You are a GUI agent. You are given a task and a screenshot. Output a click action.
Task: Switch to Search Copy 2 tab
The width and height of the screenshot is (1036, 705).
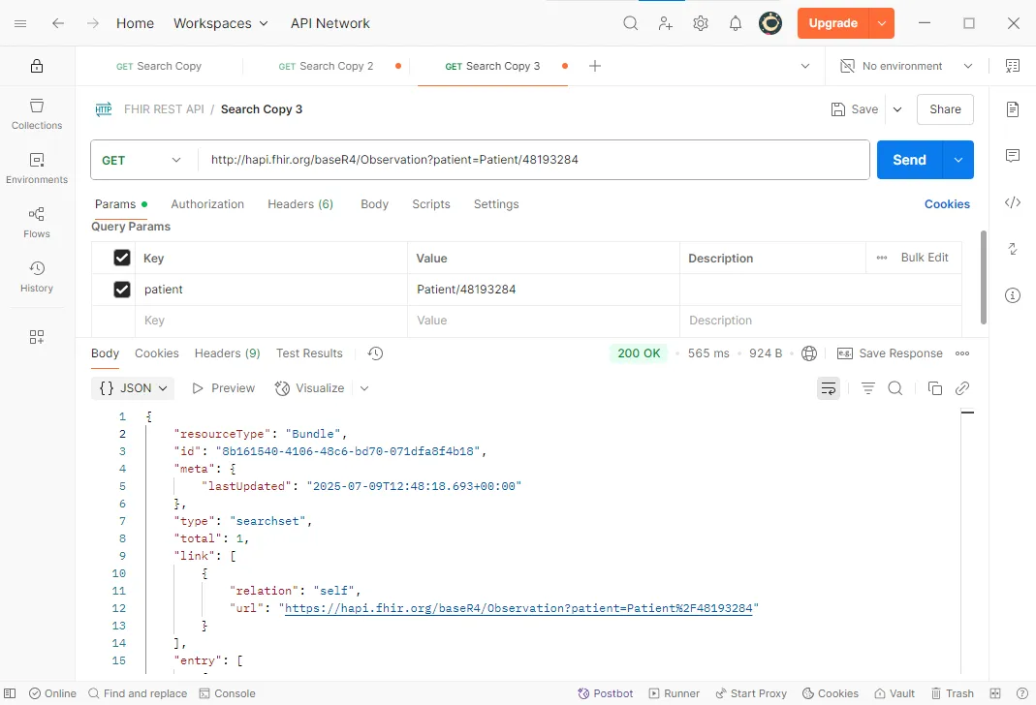point(326,66)
